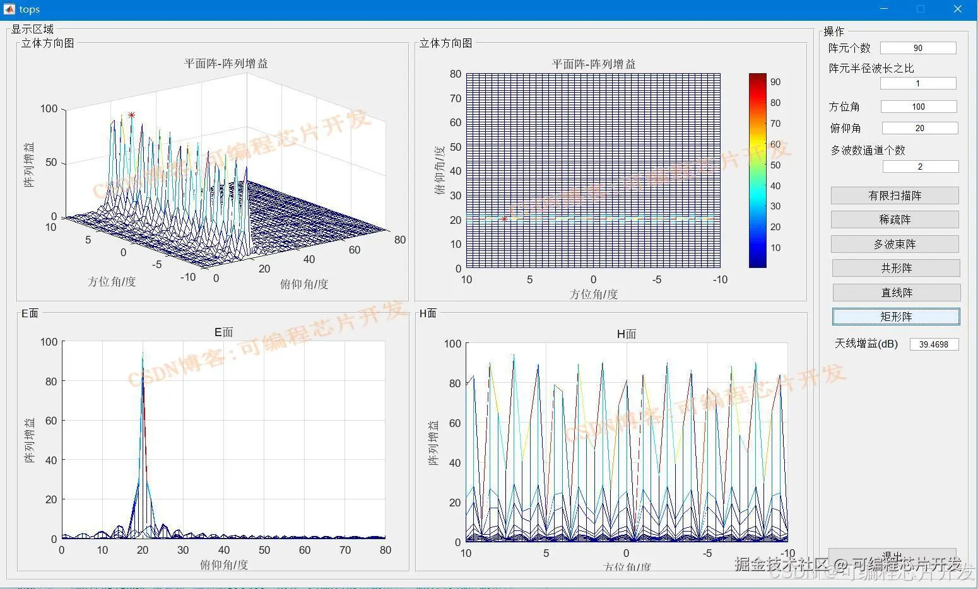Click the 操作 panel label

[x=834, y=31]
